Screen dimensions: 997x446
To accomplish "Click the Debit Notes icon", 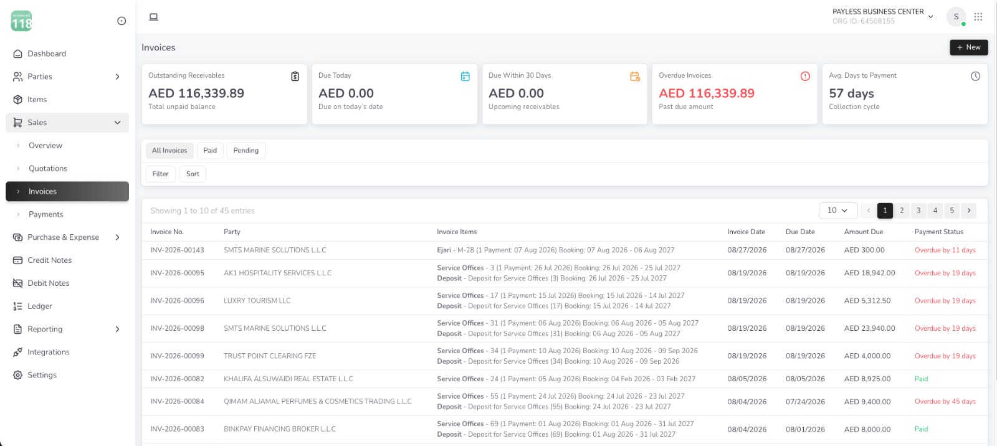I will [17, 283].
